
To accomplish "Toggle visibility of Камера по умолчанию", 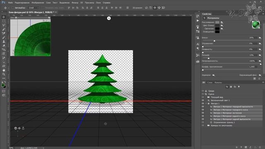I will coord(203,125).
